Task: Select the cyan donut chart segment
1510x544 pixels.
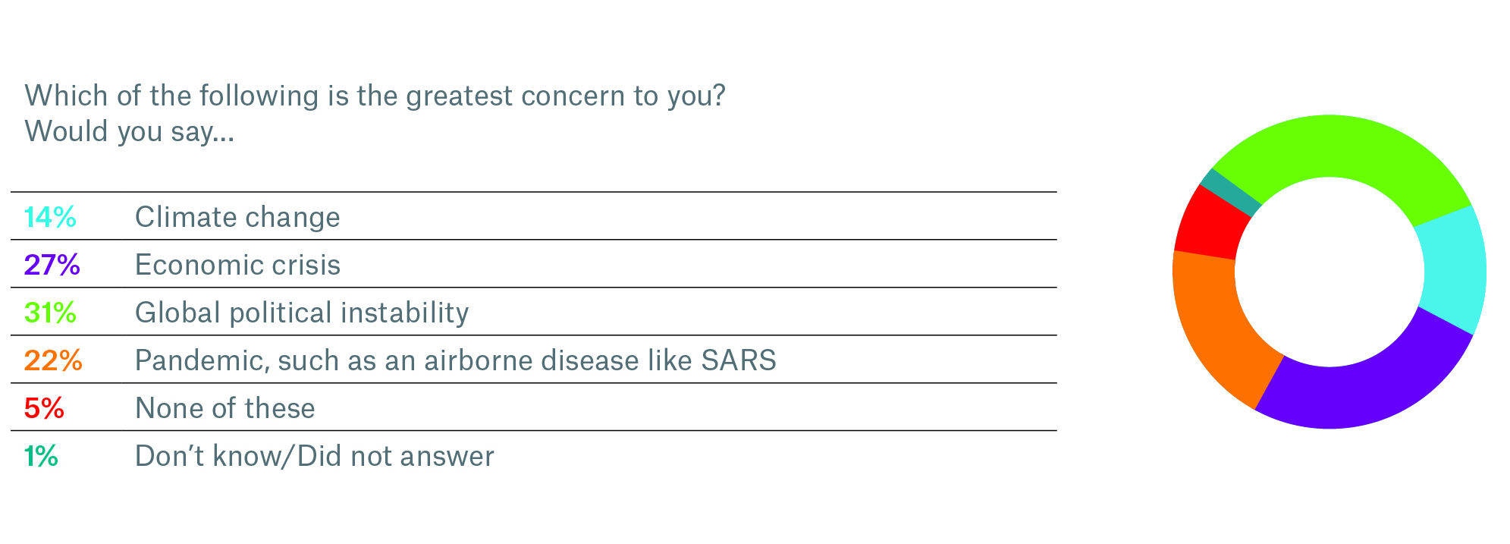Action: coord(1453,270)
